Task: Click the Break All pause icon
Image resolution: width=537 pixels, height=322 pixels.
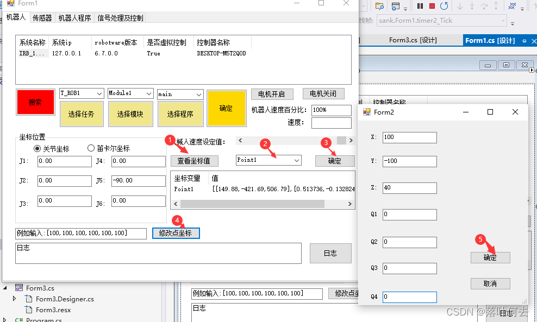Action: pos(420,6)
